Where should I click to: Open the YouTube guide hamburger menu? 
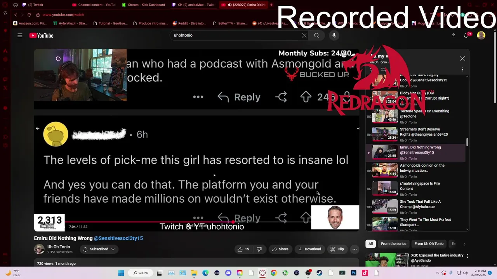click(x=20, y=35)
